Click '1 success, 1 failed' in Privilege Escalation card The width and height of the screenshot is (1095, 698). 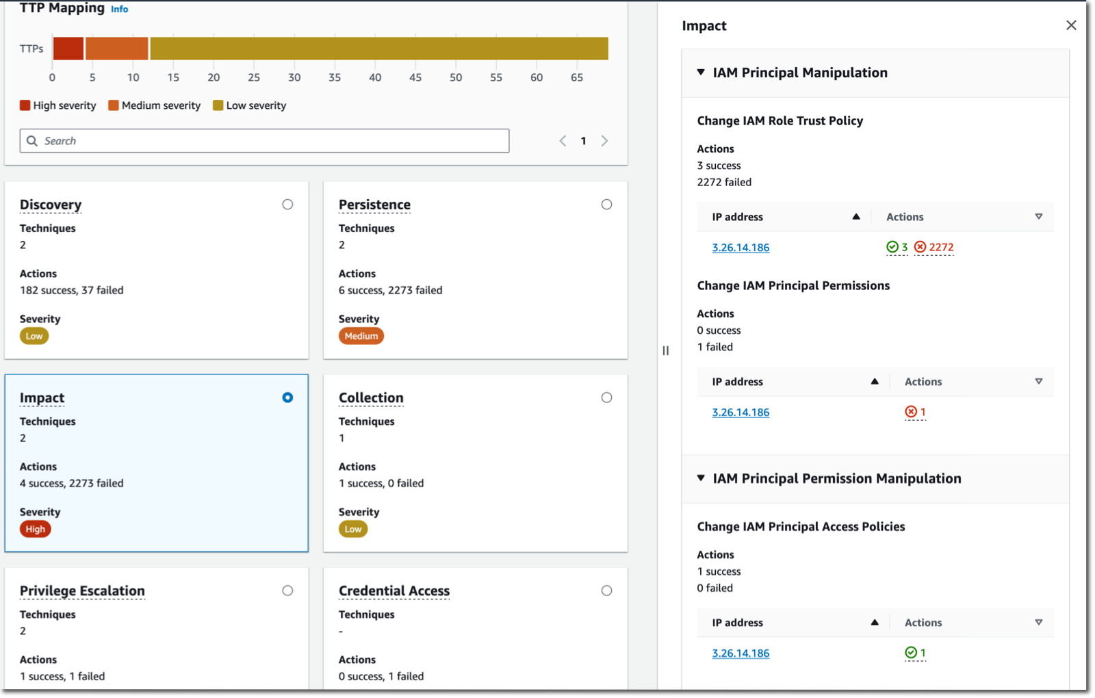pyautogui.click(x=62, y=676)
